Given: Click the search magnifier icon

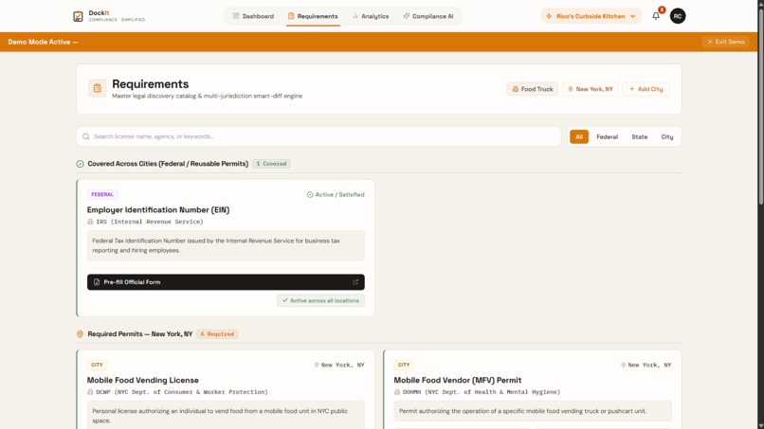Looking at the screenshot, I should point(85,136).
